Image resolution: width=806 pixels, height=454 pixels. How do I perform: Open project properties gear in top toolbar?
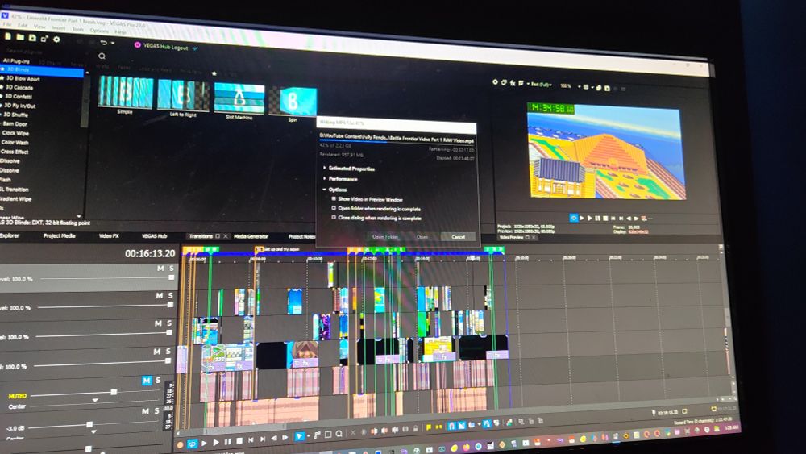click(x=56, y=39)
